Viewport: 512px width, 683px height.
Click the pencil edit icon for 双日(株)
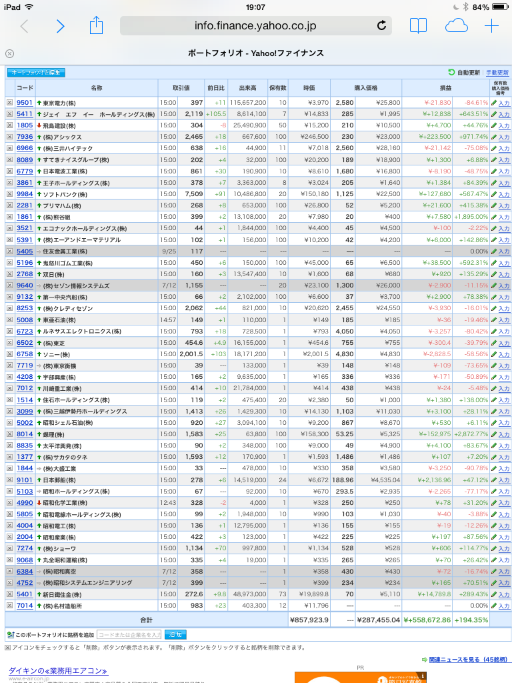click(494, 274)
